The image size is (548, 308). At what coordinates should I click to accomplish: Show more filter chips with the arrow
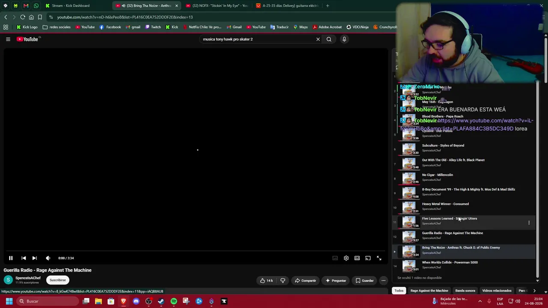[x=534, y=291]
